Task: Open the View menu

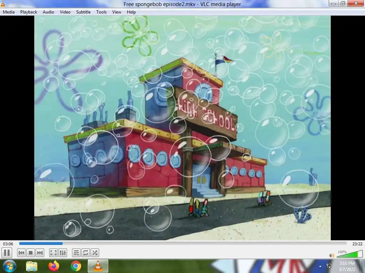Action: [117, 12]
